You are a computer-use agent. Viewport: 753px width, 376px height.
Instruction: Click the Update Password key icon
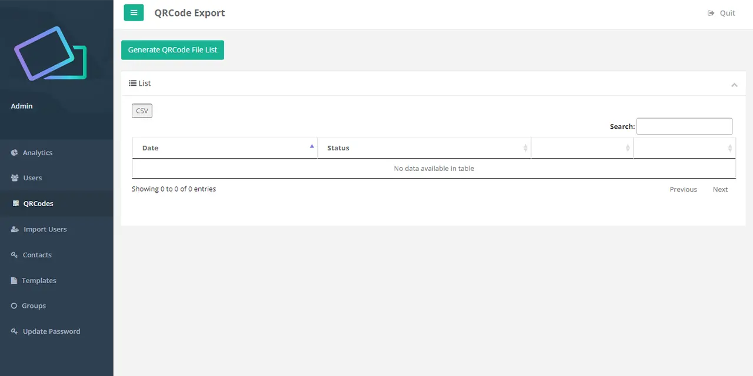15,332
